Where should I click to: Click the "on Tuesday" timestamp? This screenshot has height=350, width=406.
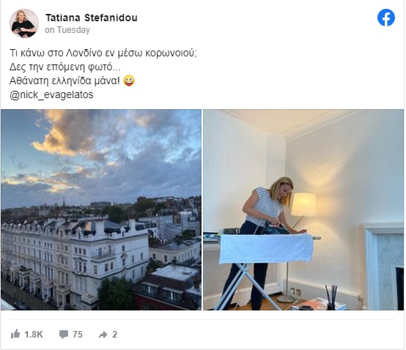67,30
